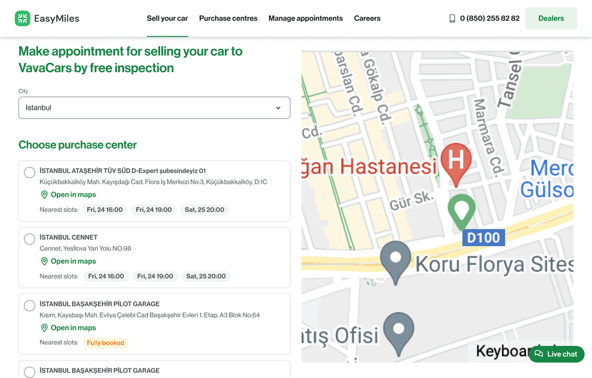Image resolution: width=592 pixels, height=378 pixels.
Task: Open in maps link for Başakşehir Kayabaşı
Action: tap(68, 328)
